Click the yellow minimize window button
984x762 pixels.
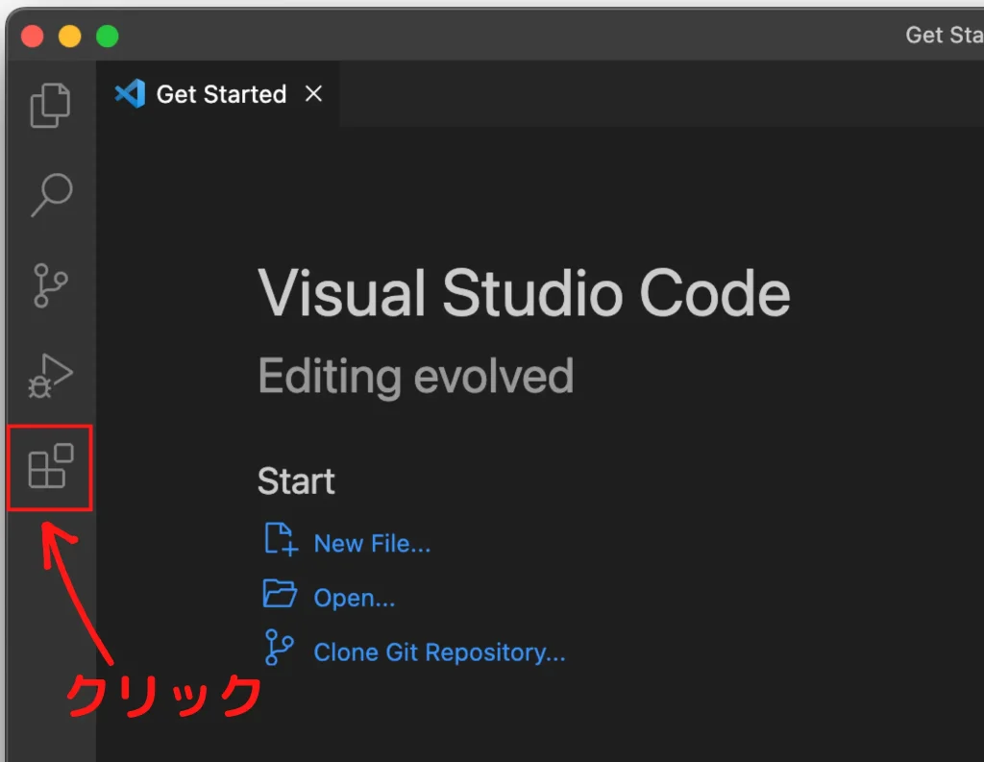point(69,36)
